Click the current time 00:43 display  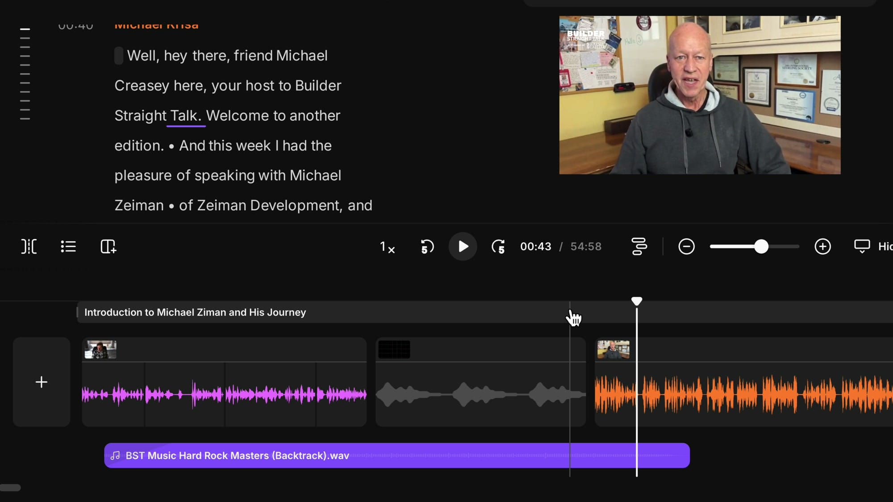535,246
